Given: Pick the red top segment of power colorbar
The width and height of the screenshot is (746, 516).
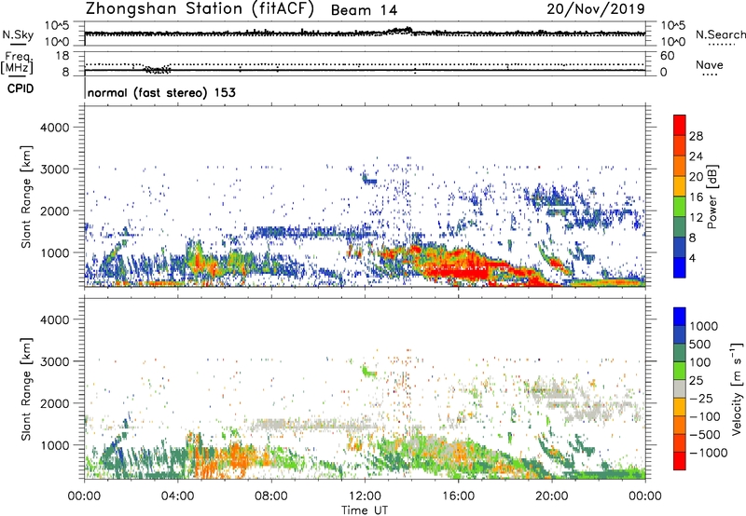Looking at the screenshot, I should [680, 126].
